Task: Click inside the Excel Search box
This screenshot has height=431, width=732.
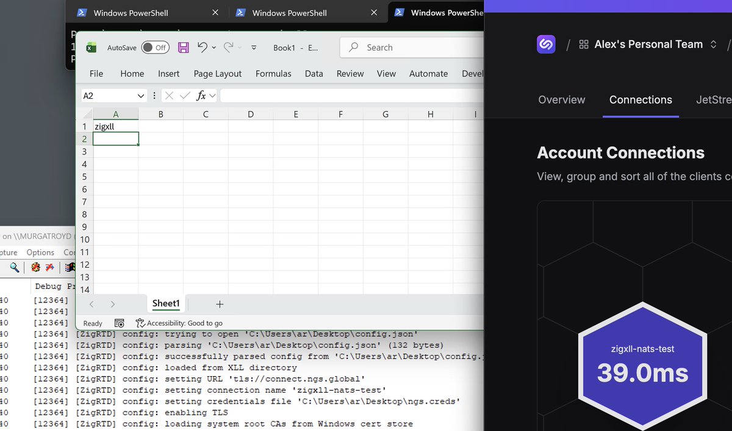Action: point(412,48)
